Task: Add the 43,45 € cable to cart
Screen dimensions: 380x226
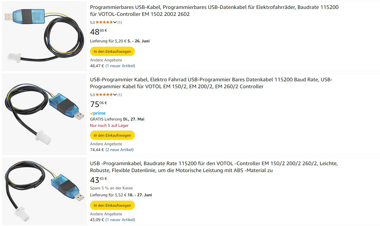Action: point(112,205)
